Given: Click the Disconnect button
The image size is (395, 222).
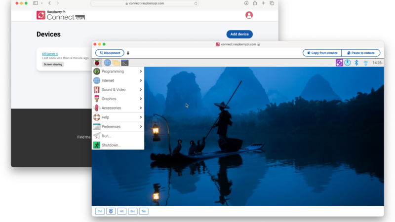Looking at the screenshot, I should (110, 53).
